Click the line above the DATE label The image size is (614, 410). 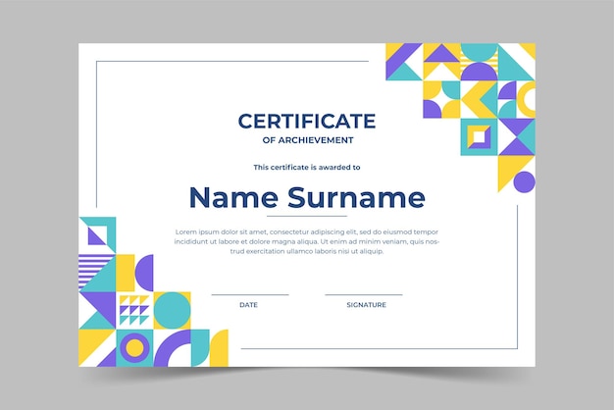coord(250,294)
